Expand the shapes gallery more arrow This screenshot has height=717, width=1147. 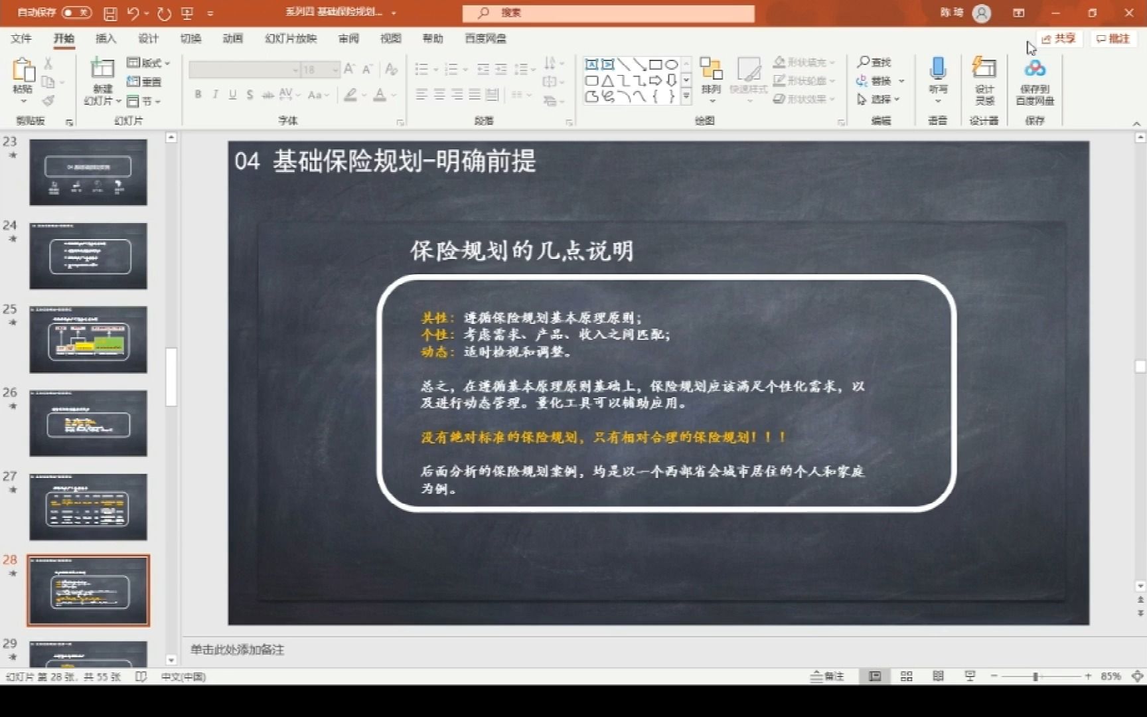point(686,97)
